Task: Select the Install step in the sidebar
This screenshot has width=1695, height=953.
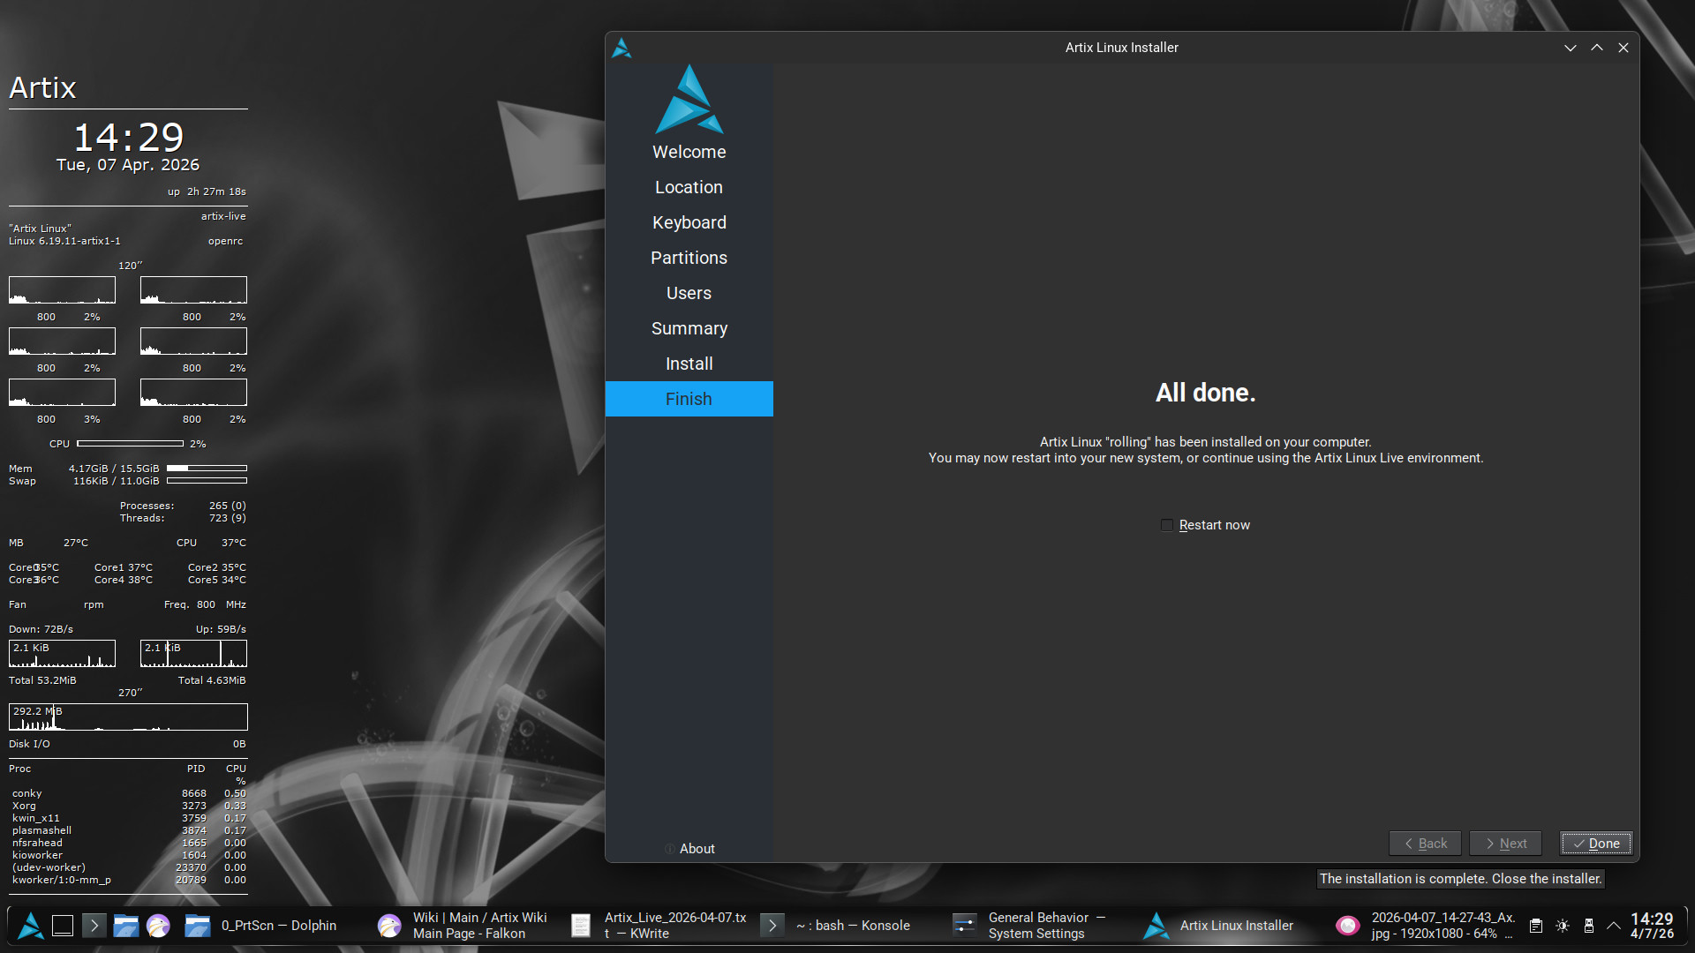Action: 689,364
